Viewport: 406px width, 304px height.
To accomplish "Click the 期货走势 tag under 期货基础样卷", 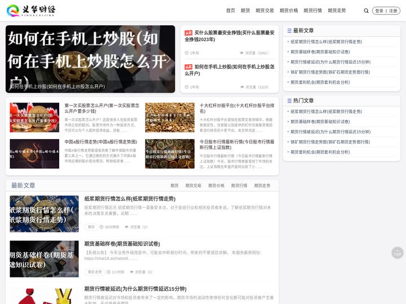I will (x=95, y=272).
